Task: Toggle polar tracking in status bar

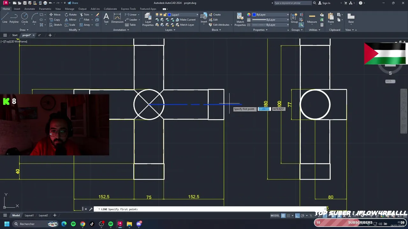Action: pos(302,215)
